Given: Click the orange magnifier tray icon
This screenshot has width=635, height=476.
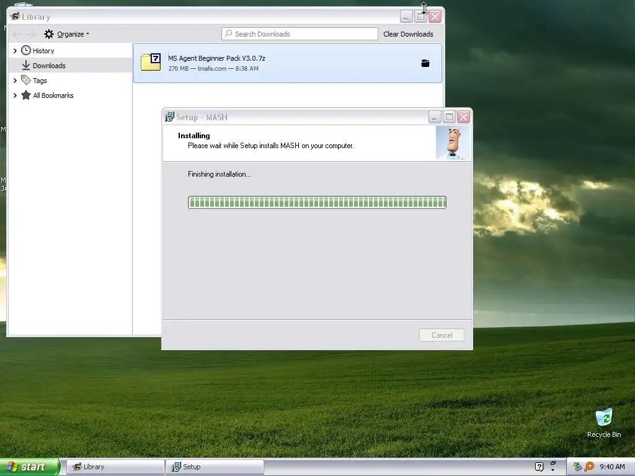Looking at the screenshot, I should point(590,467).
